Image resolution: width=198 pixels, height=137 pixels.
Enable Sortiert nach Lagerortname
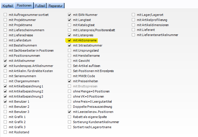70,127
